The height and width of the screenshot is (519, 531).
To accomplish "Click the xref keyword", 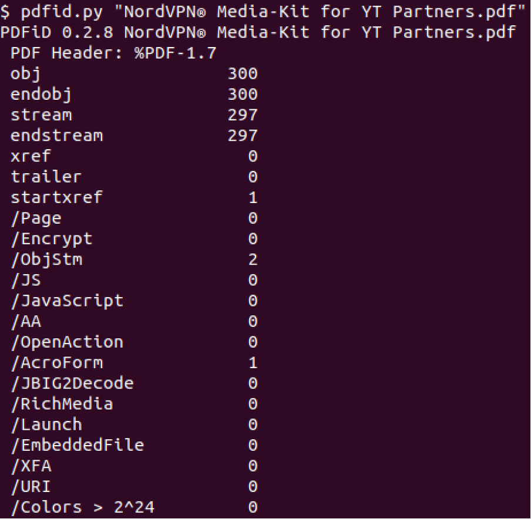I will 31,156.
